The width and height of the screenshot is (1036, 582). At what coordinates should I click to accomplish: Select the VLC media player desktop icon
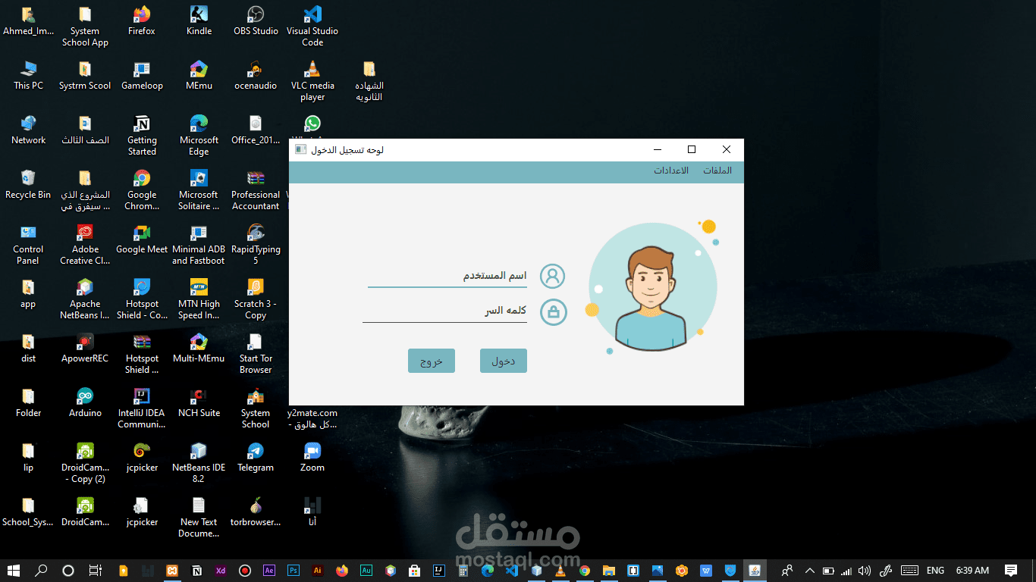tap(312, 80)
